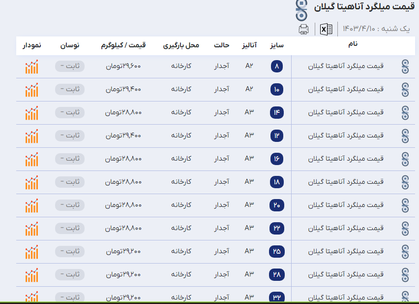This screenshot has width=419, height=304.
Task: Open the قیمت میلگرد آناهیتا گیلان link for size 25
Action: tap(346, 251)
